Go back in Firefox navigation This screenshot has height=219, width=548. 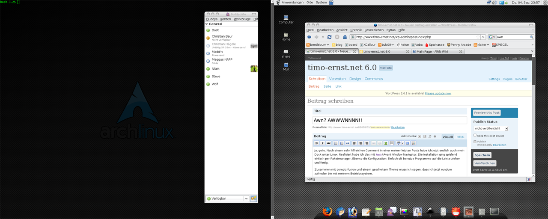point(310,37)
